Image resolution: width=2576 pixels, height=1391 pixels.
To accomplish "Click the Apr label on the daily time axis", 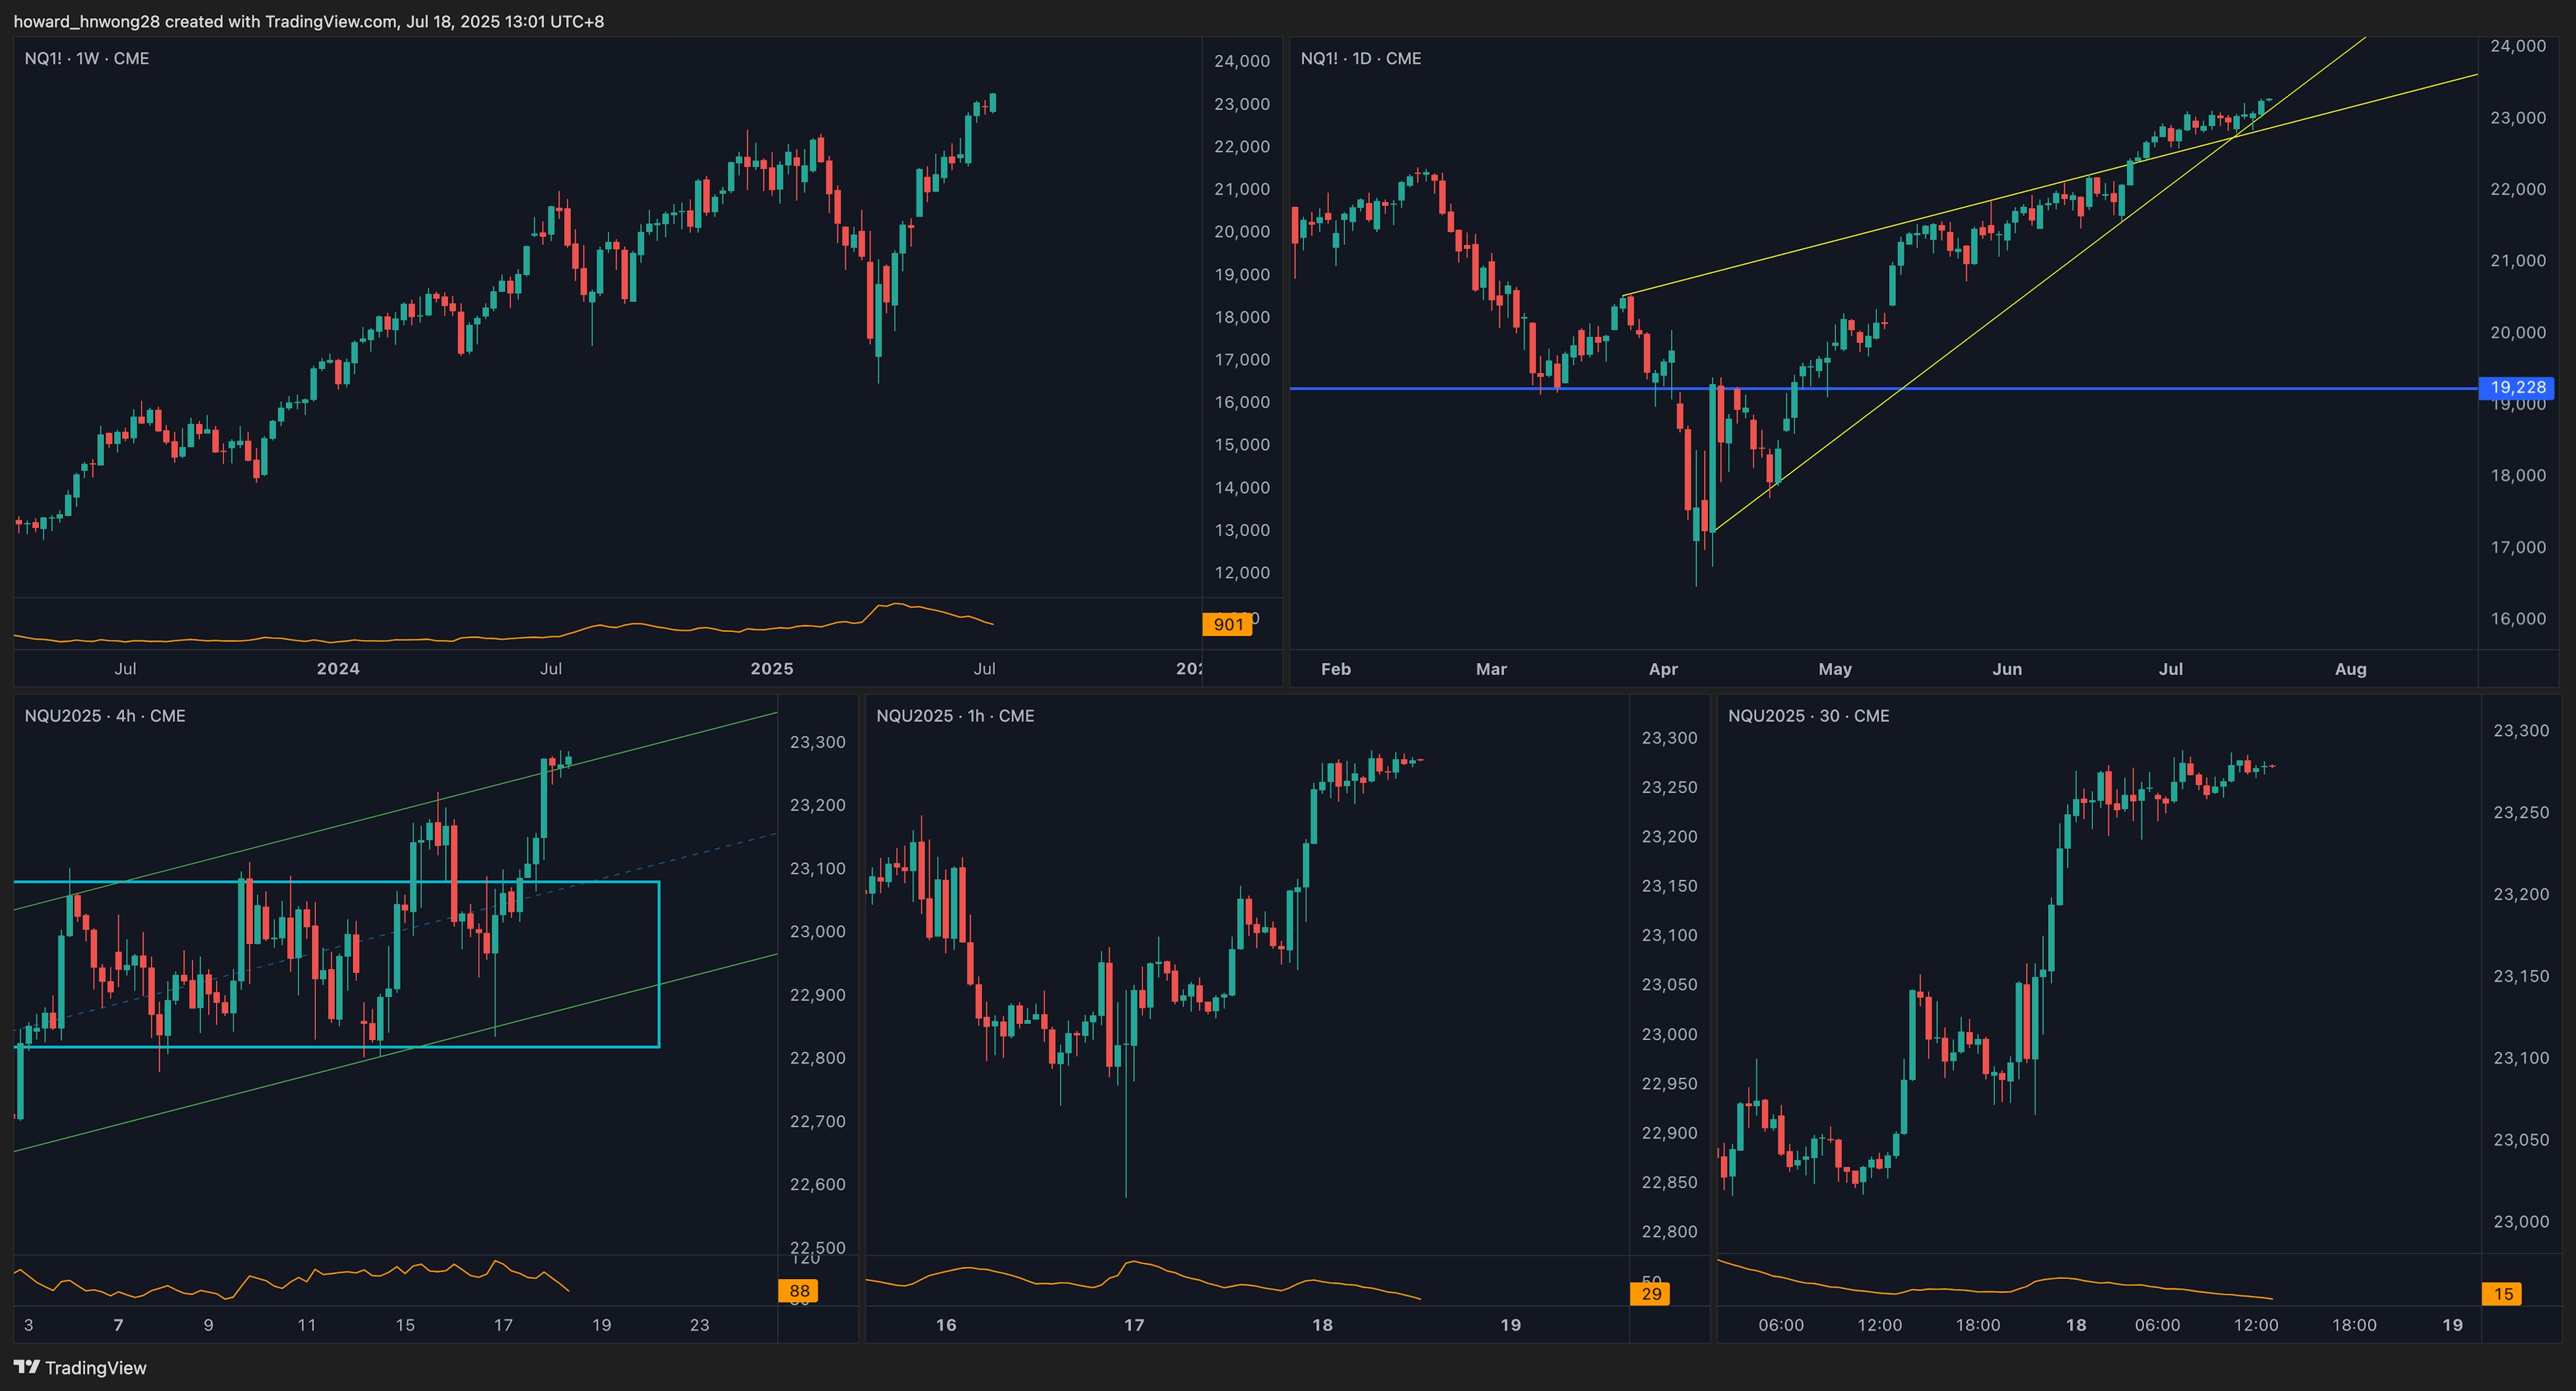I will coord(1663,669).
